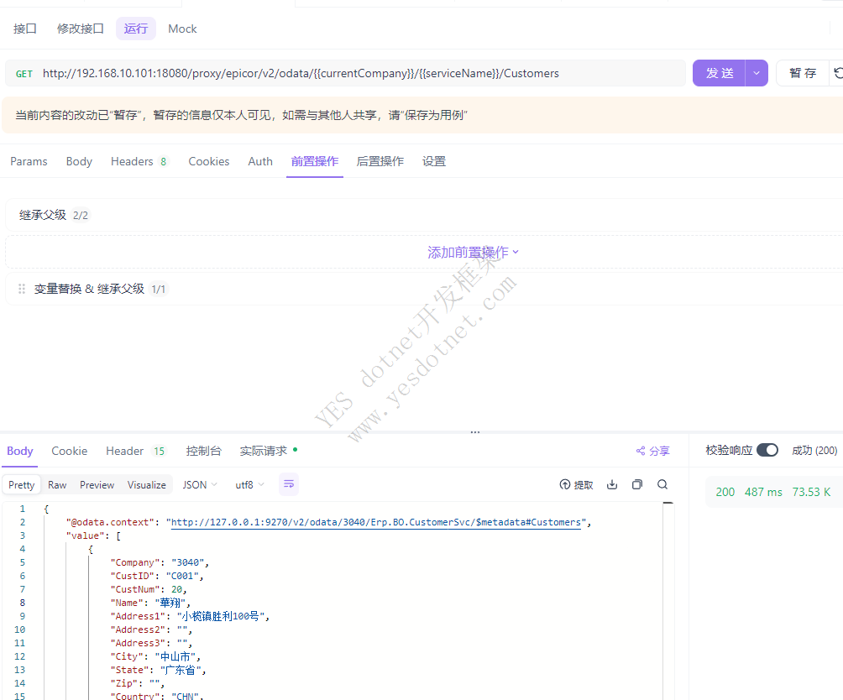The width and height of the screenshot is (843, 700).
Task: Open the 发送 dropdown arrow
Action: click(757, 73)
